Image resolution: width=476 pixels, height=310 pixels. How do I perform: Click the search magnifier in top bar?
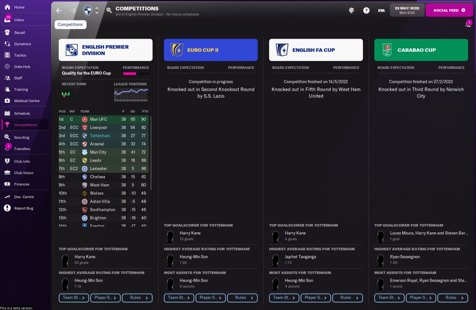coord(109,10)
